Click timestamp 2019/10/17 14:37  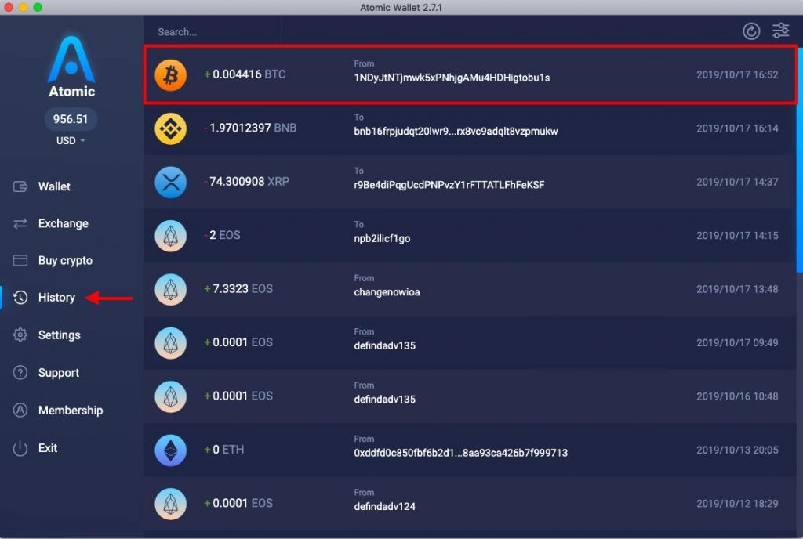[x=737, y=182]
